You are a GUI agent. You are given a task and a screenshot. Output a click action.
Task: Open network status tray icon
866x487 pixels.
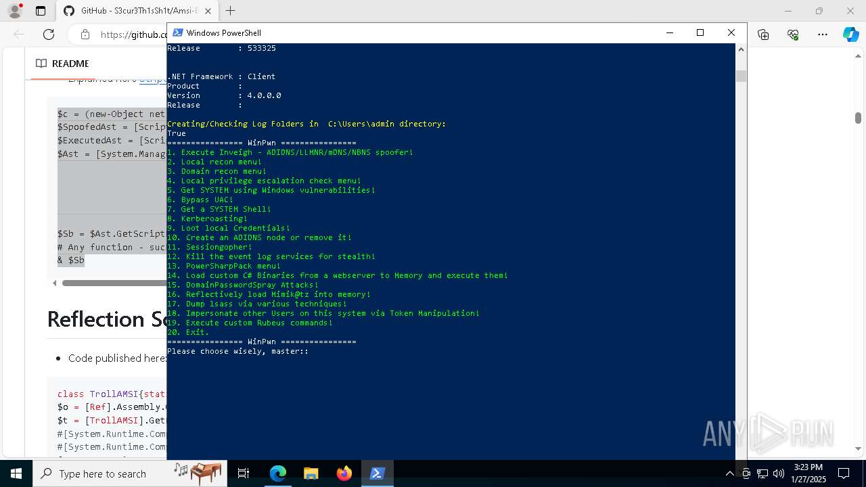click(762, 473)
